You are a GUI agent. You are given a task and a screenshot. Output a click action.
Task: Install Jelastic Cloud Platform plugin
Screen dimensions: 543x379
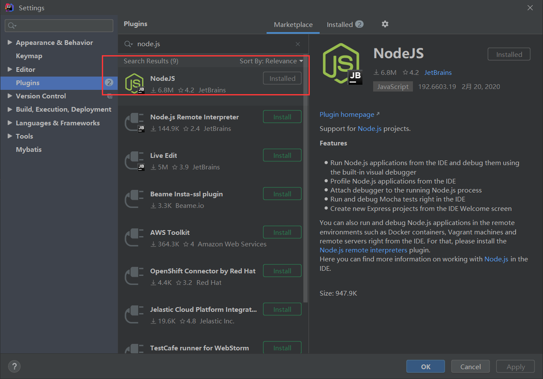click(282, 309)
